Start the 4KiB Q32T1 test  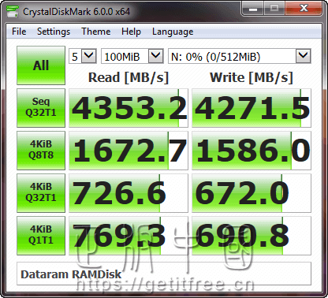click(41, 193)
